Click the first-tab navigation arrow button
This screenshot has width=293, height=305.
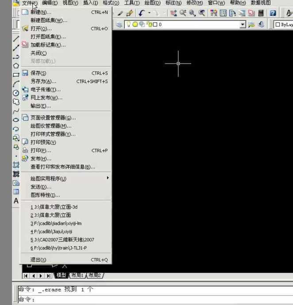[26, 275]
